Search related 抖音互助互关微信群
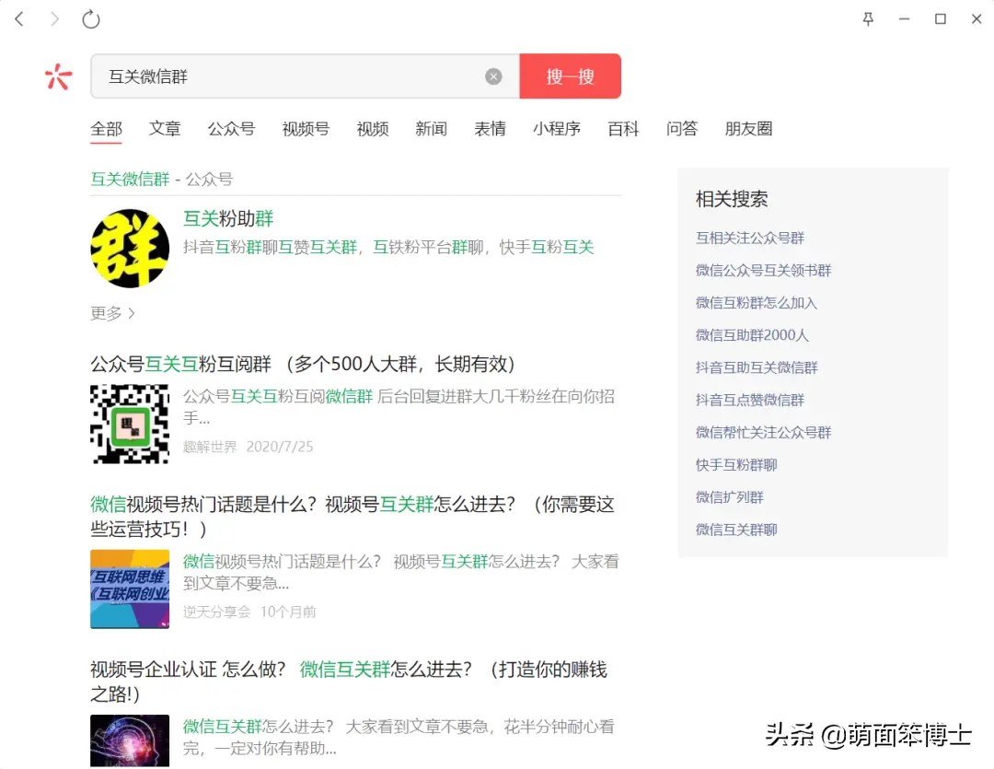The height and width of the screenshot is (769, 994). pos(757,367)
